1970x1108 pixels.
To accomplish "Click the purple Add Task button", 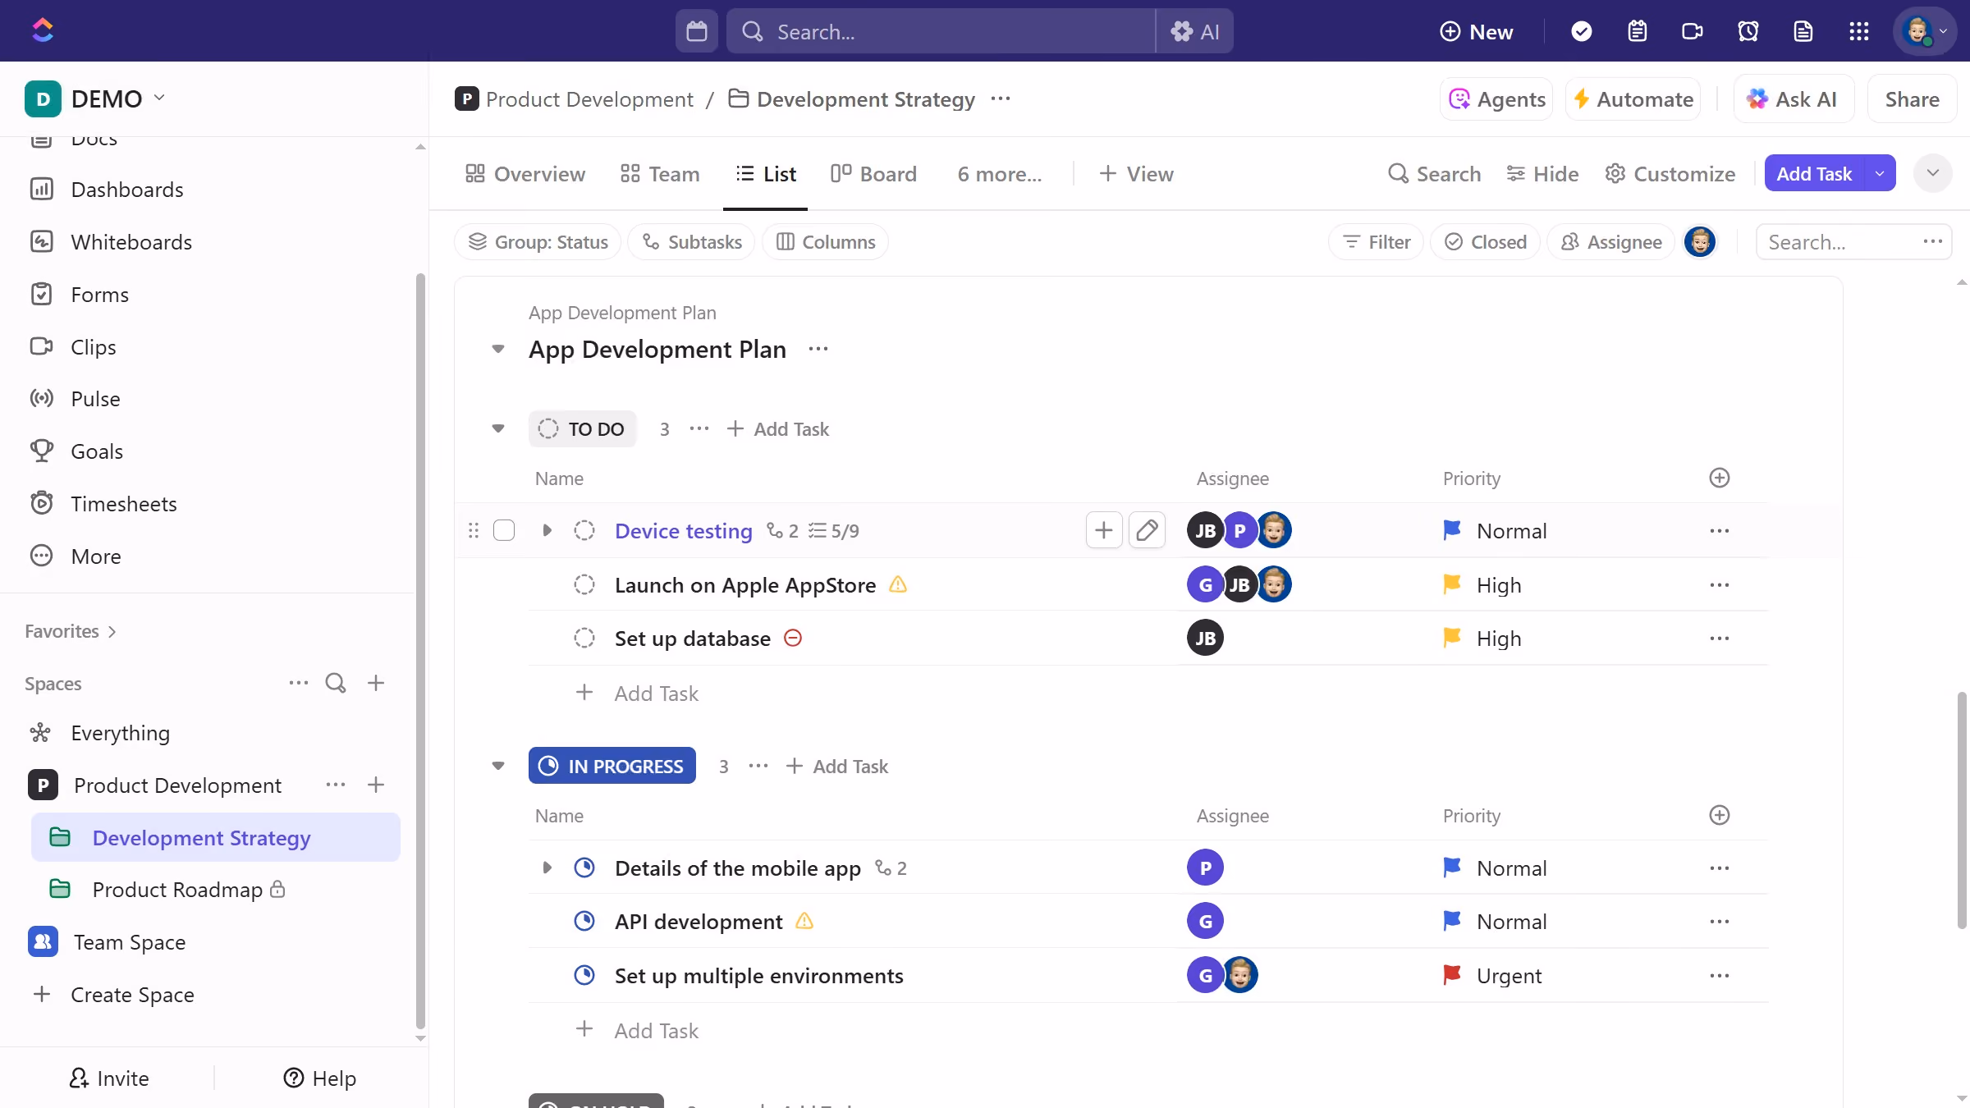I will tap(1814, 173).
